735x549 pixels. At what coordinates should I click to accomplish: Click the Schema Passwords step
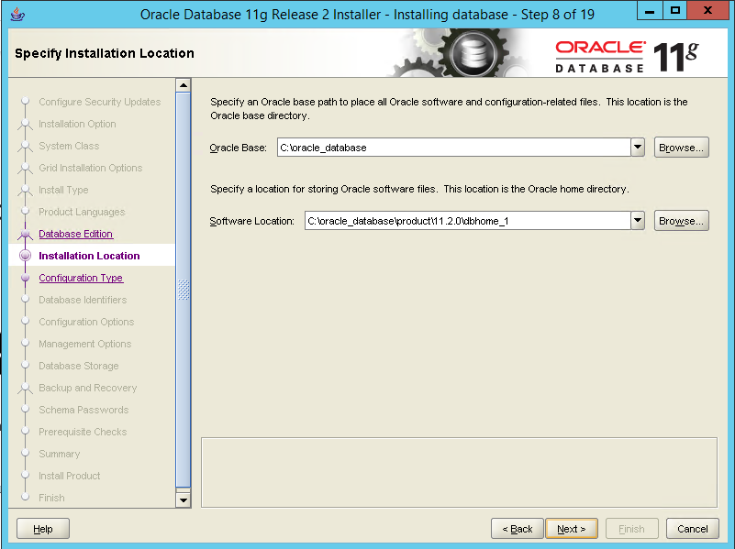(x=84, y=410)
